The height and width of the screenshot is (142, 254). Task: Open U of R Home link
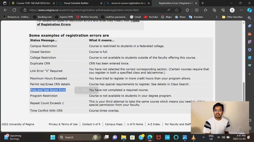point(135,124)
